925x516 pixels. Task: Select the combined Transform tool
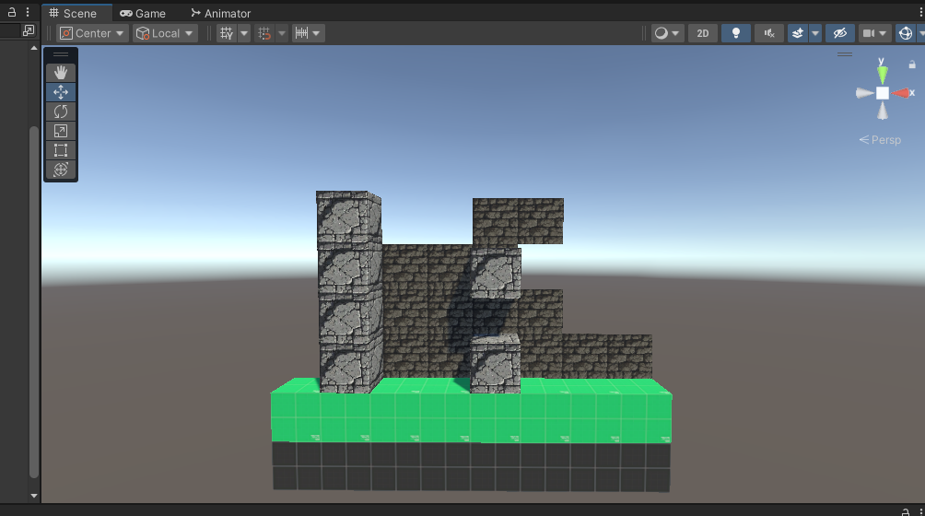(x=61, y=170)
